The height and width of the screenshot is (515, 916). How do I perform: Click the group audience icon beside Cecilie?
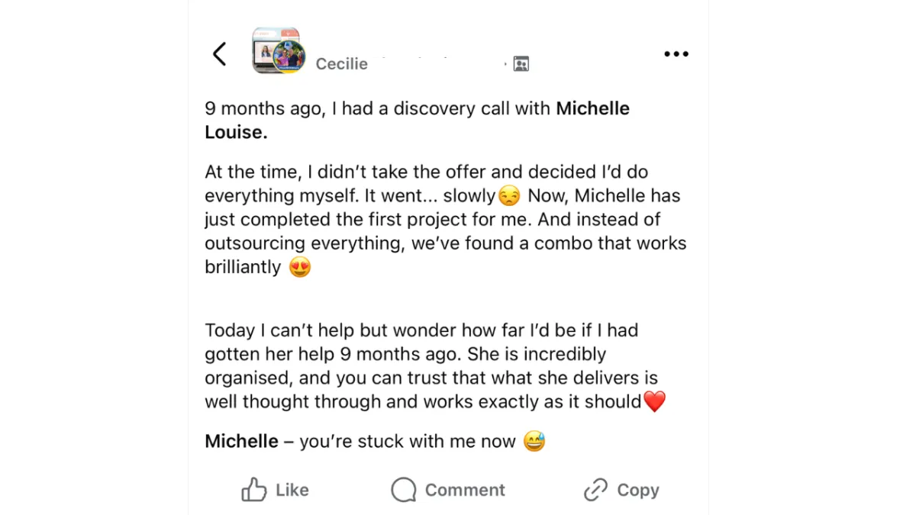tap(521, 64)
